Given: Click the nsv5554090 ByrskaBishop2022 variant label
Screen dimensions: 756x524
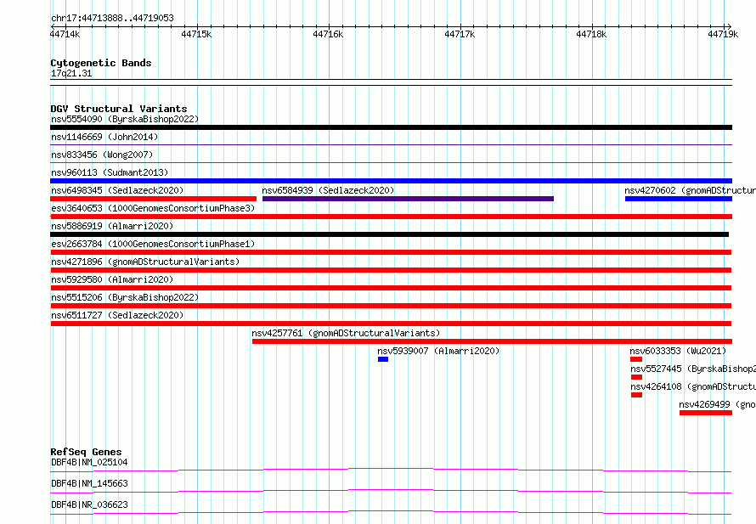Looking at the screenshot, I should [125, 119].
